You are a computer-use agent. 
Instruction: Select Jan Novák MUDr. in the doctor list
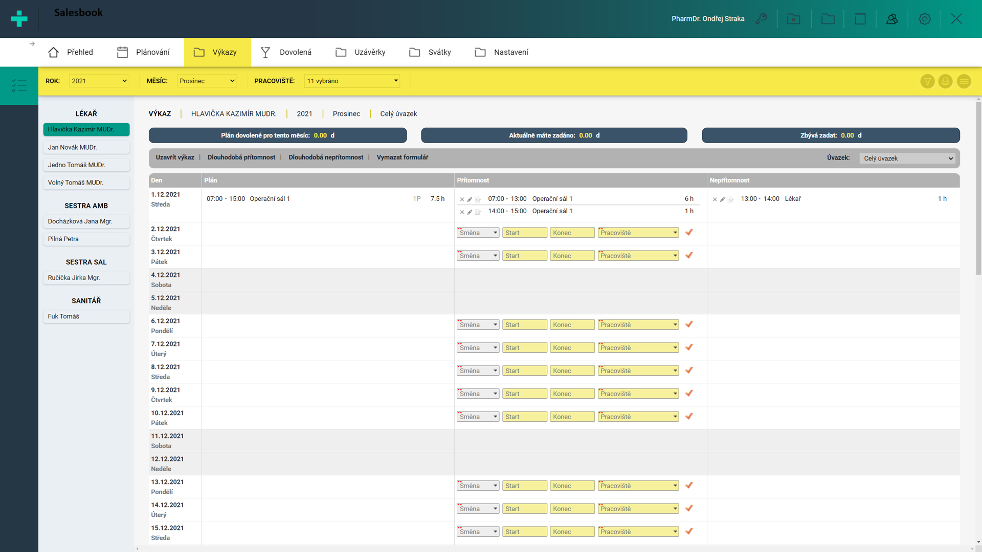86,147
